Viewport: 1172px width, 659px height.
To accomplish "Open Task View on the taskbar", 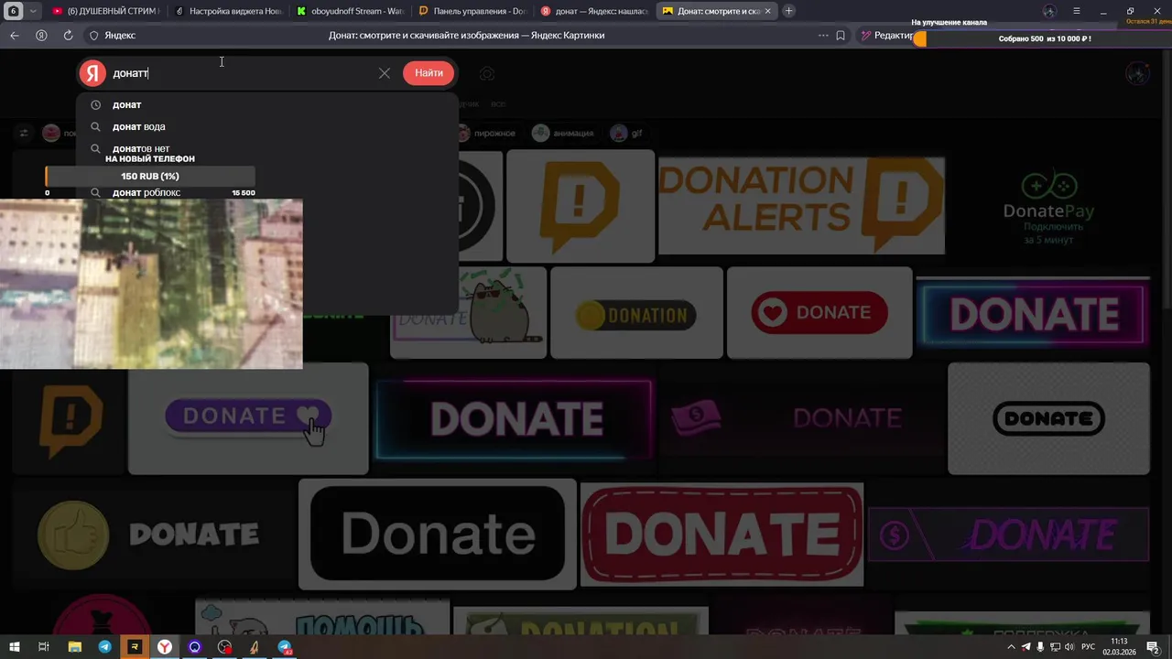I will 43,647.
